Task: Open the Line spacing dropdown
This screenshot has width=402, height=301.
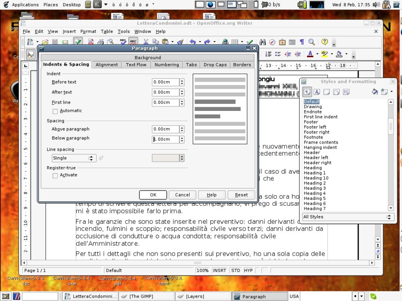Action: (x=91, y=158)
